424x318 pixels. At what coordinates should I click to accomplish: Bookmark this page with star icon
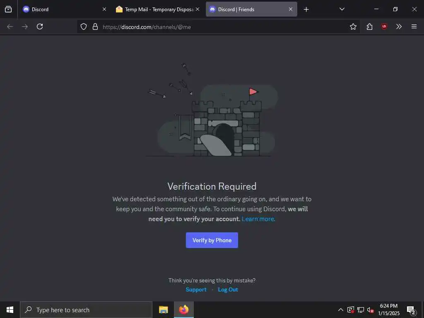[353, 26]
